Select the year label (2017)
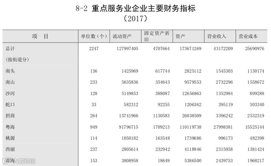The height and width of the screenshot is (166, 271). [x=135, y=19]
